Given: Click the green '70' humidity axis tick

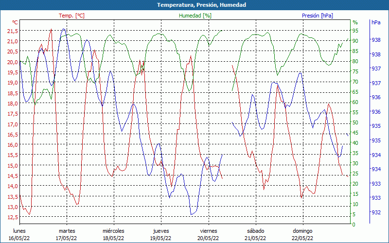Looking at the screenshot, I should pos(355,82).
